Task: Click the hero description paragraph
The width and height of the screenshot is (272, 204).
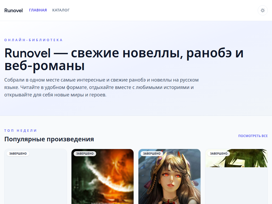Action: (101, 87)
